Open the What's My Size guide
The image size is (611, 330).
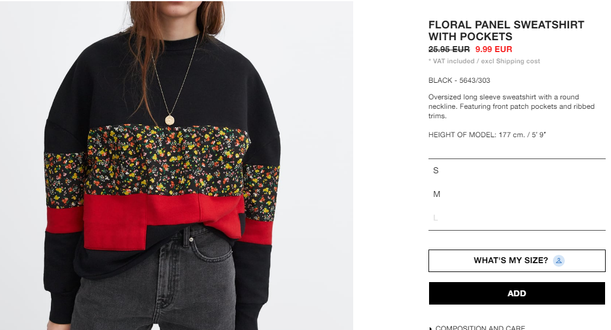pos(517,260)
